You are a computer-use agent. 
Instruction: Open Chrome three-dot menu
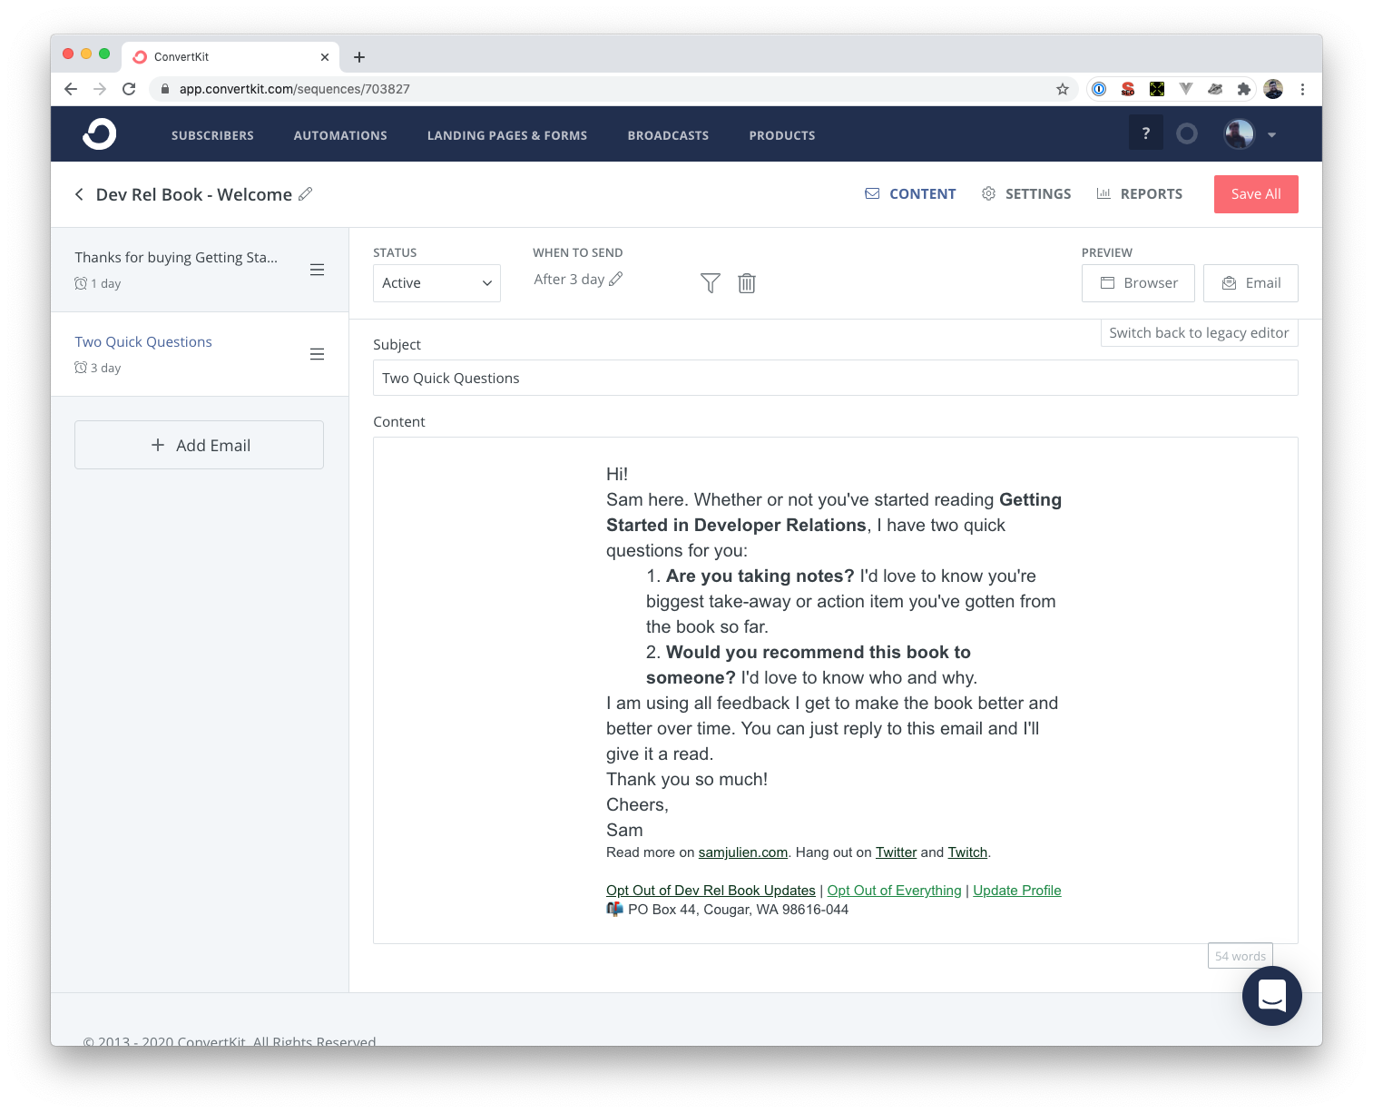1302,89
